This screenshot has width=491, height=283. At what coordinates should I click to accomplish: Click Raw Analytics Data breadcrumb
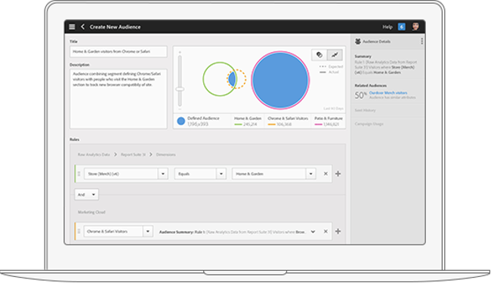94,155
